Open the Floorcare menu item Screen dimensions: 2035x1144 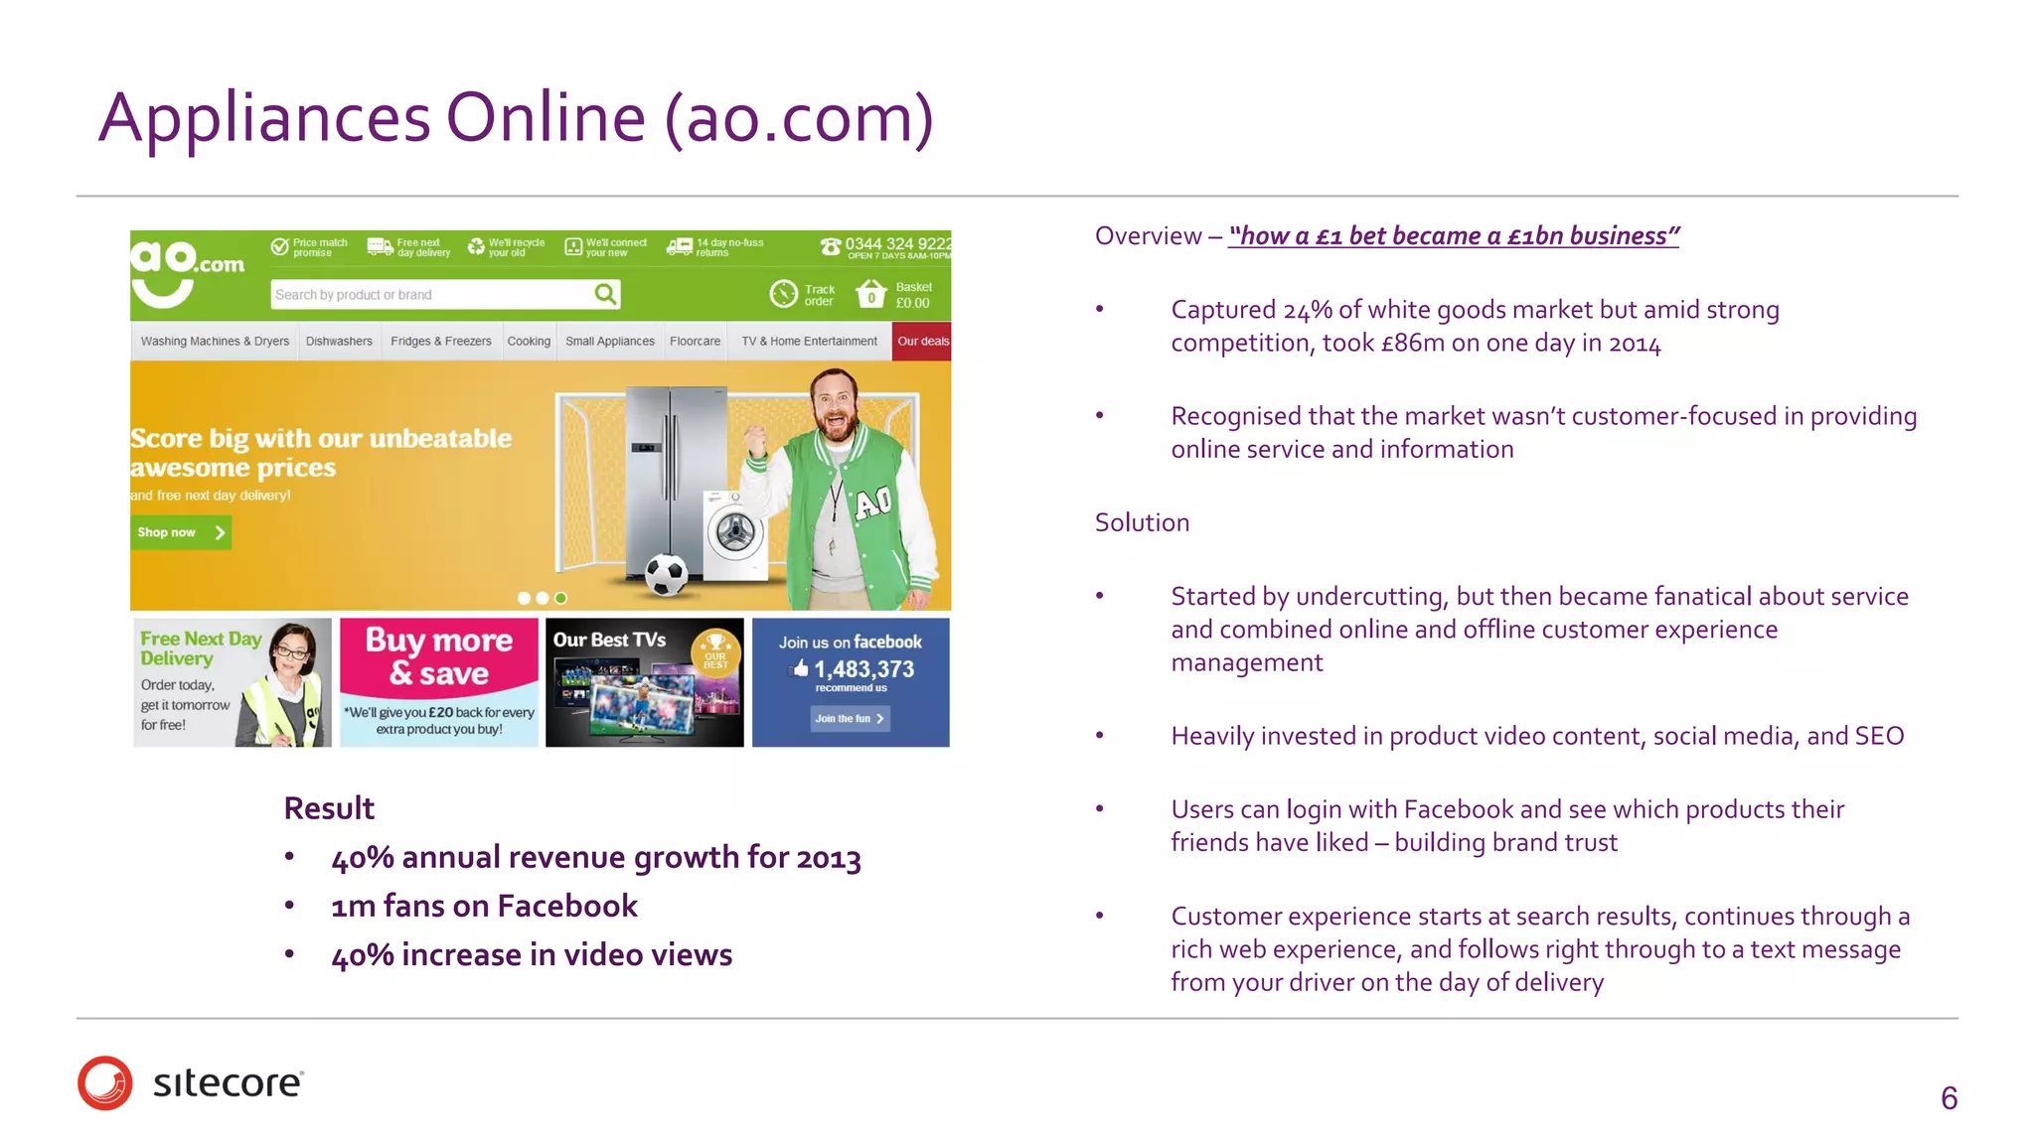(695, 342)
